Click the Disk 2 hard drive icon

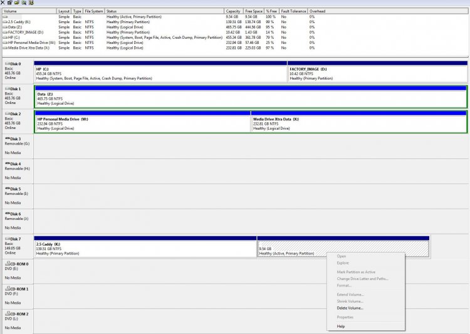coord(8,113)
